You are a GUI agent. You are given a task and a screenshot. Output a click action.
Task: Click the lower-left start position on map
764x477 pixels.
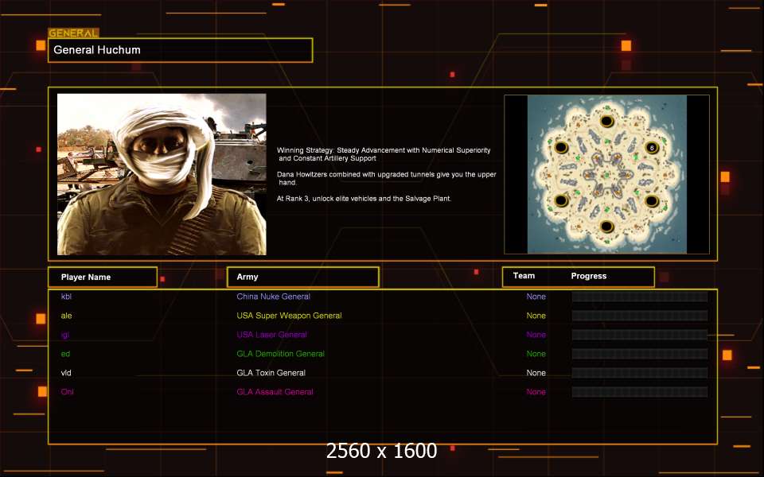[561, 201]
